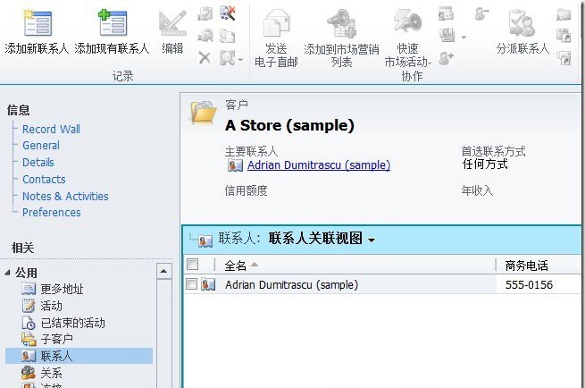Viewport: 585px width, 388px height.
Task: Open 更多地址 in the related list
Action: (62, 289)
